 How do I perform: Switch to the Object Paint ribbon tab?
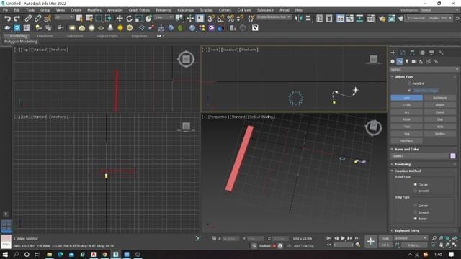click(x=107, y=36)
